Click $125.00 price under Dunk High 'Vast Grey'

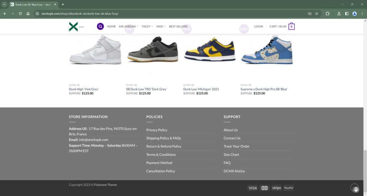pyautogui.click(x=87, y=93)
